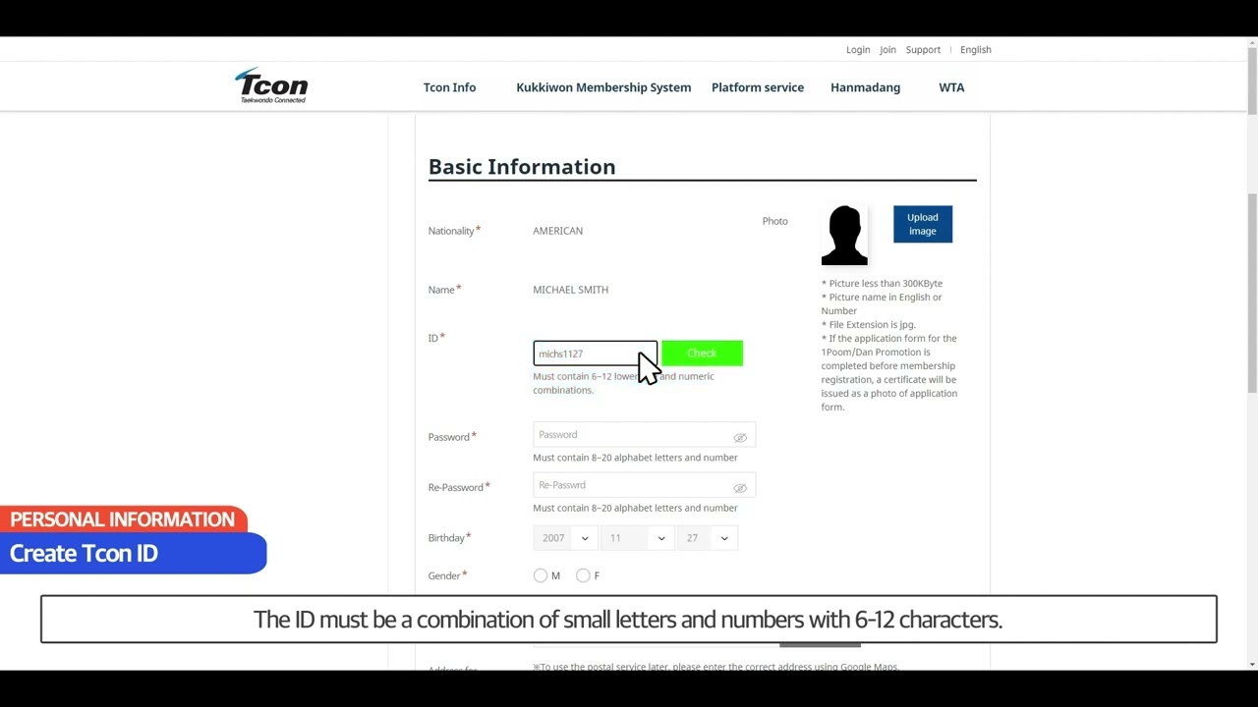This screenshot has width=1258, height=707.
Task: Click the profile photo silhouette placeholder
Action: coord(844,236)
